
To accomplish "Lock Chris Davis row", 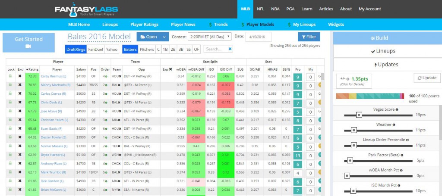I will [10, 103].
